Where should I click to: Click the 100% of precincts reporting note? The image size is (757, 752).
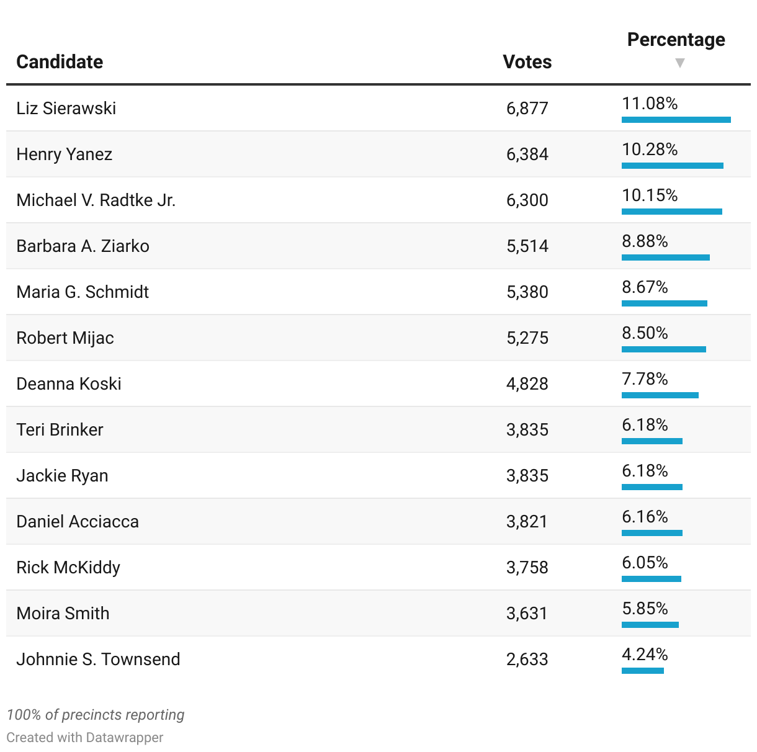click(96, 715)
